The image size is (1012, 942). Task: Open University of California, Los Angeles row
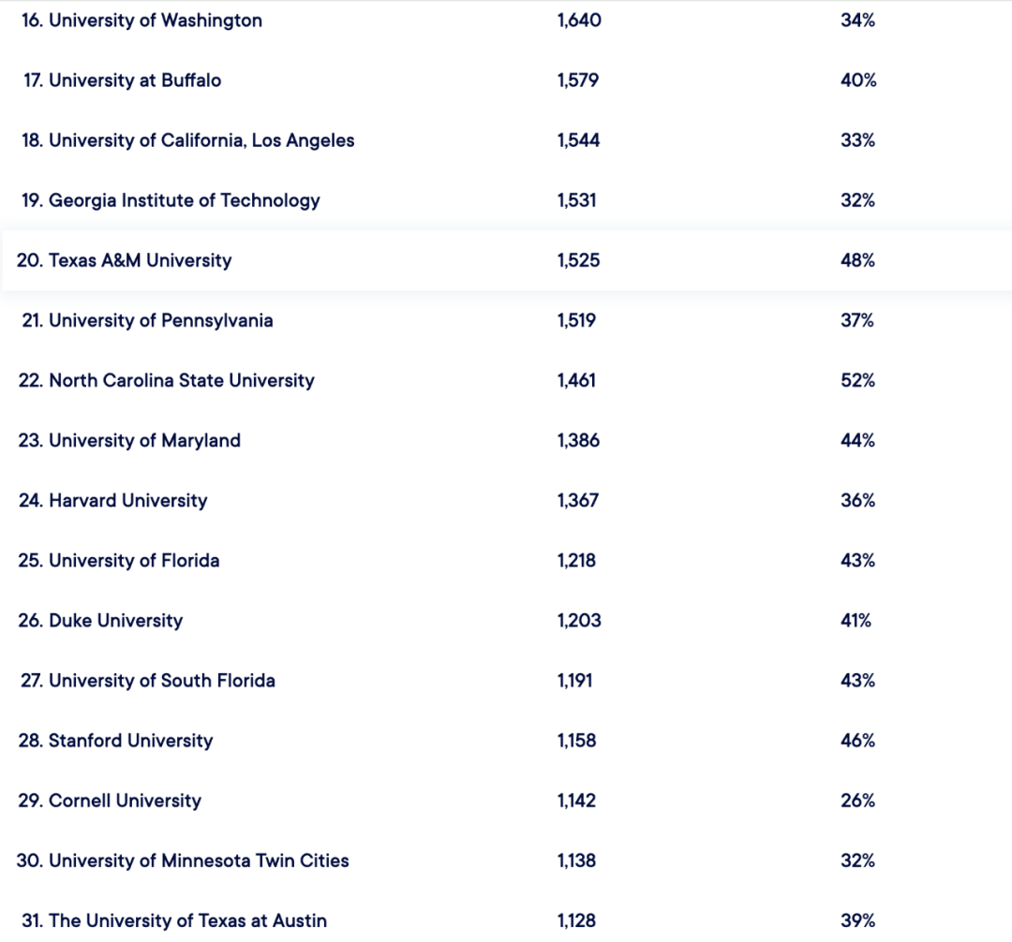tap(506, 140)
